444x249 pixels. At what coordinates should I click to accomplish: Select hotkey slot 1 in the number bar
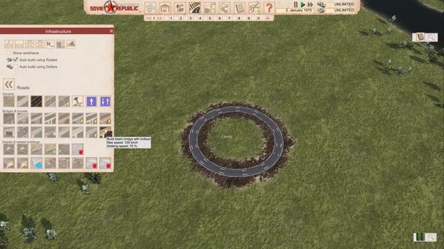coord(171,18)
